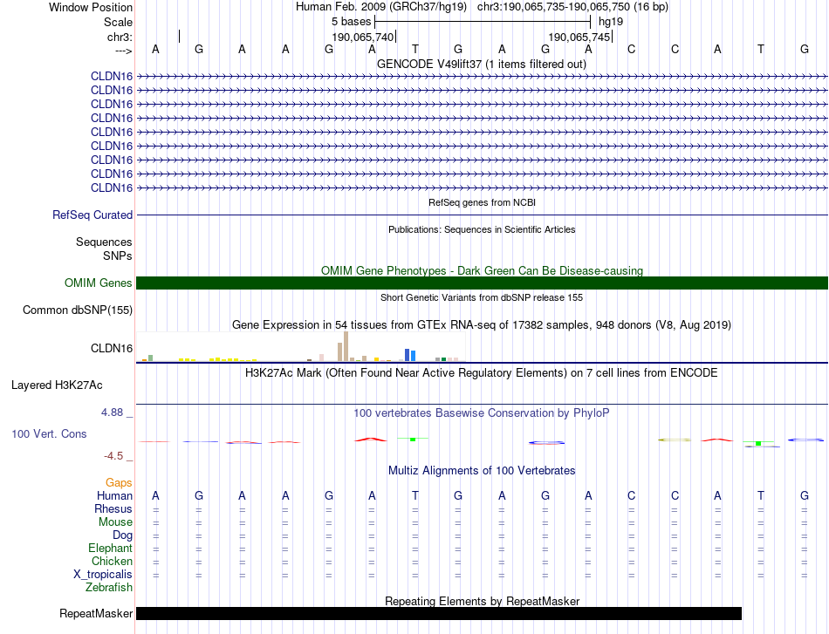The height and width of the screenshot is (634, 829).
Task: Select the Elephant alignment row label
Action: click(x=110, y=549)
